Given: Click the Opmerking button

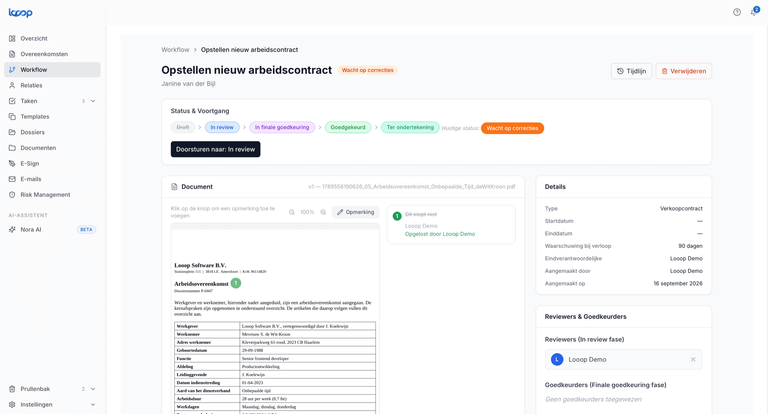Looking at the screenshot, I should point(356,212).
